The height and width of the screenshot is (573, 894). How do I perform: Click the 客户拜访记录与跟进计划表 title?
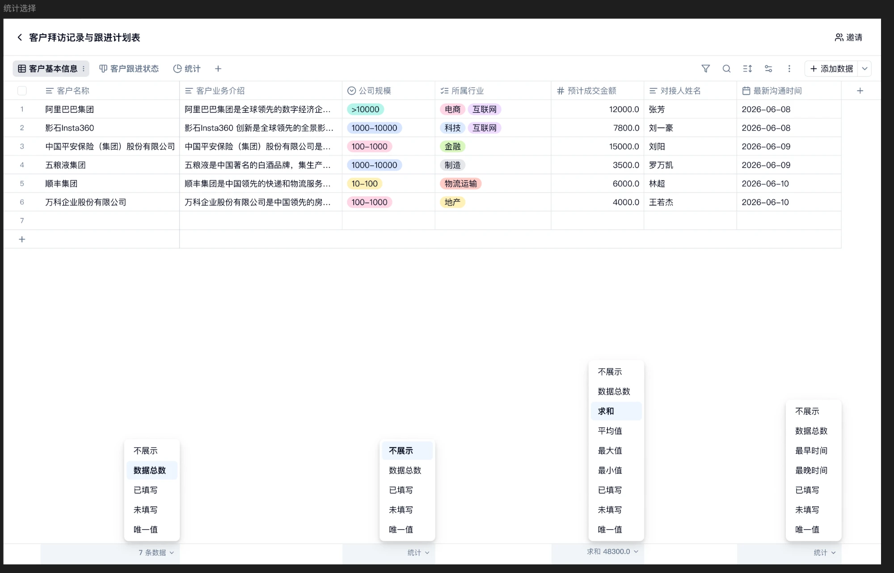pyautogui.click(x=84, y=38)
